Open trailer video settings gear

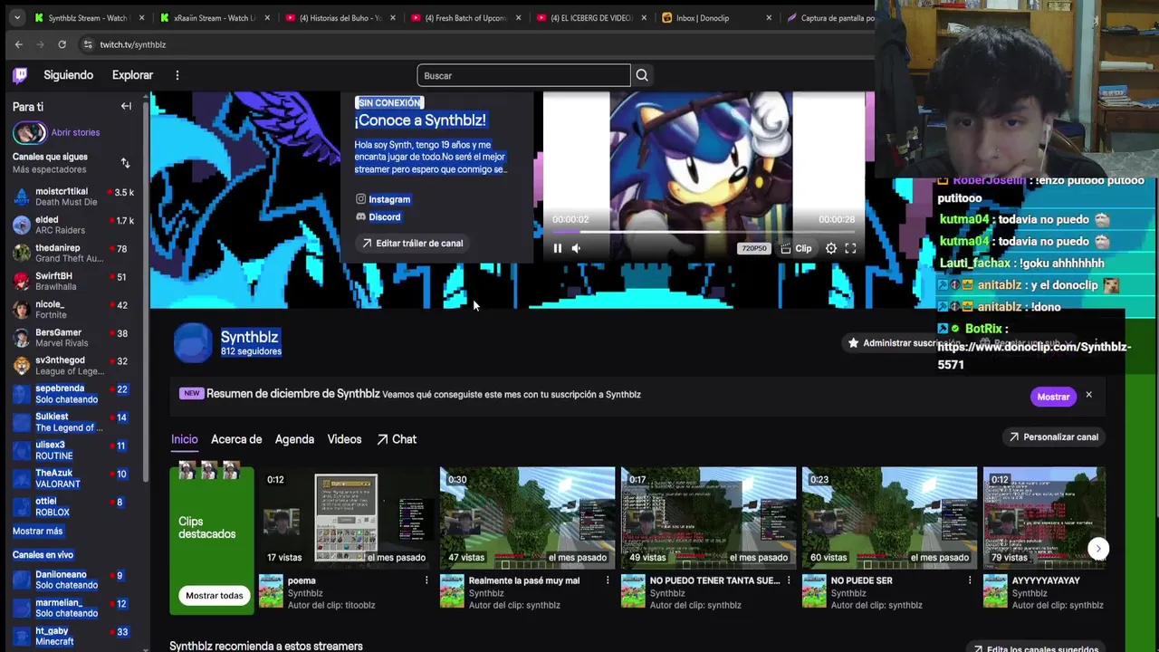pos(831,248)
